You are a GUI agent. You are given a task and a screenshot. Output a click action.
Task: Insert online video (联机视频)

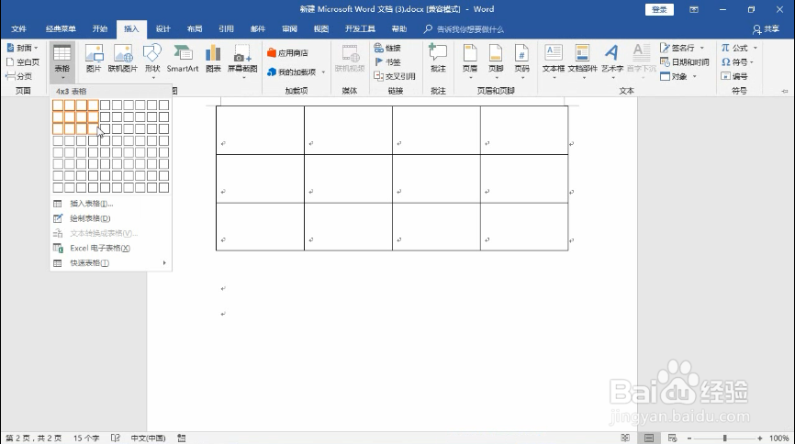click(350, 59)
